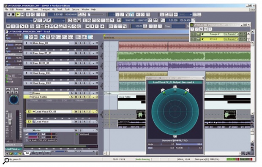Open the Process menu

click(x=20, y=10)
